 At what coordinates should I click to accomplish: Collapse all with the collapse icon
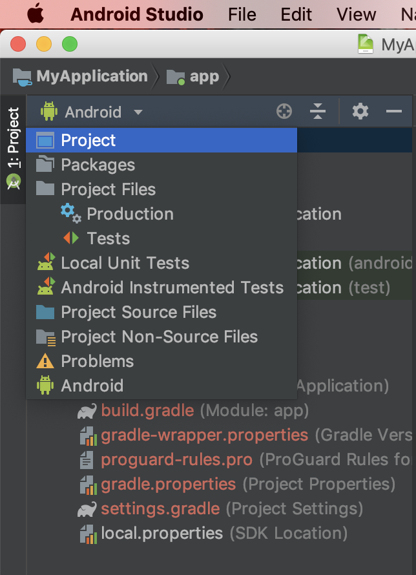[318, 111]
